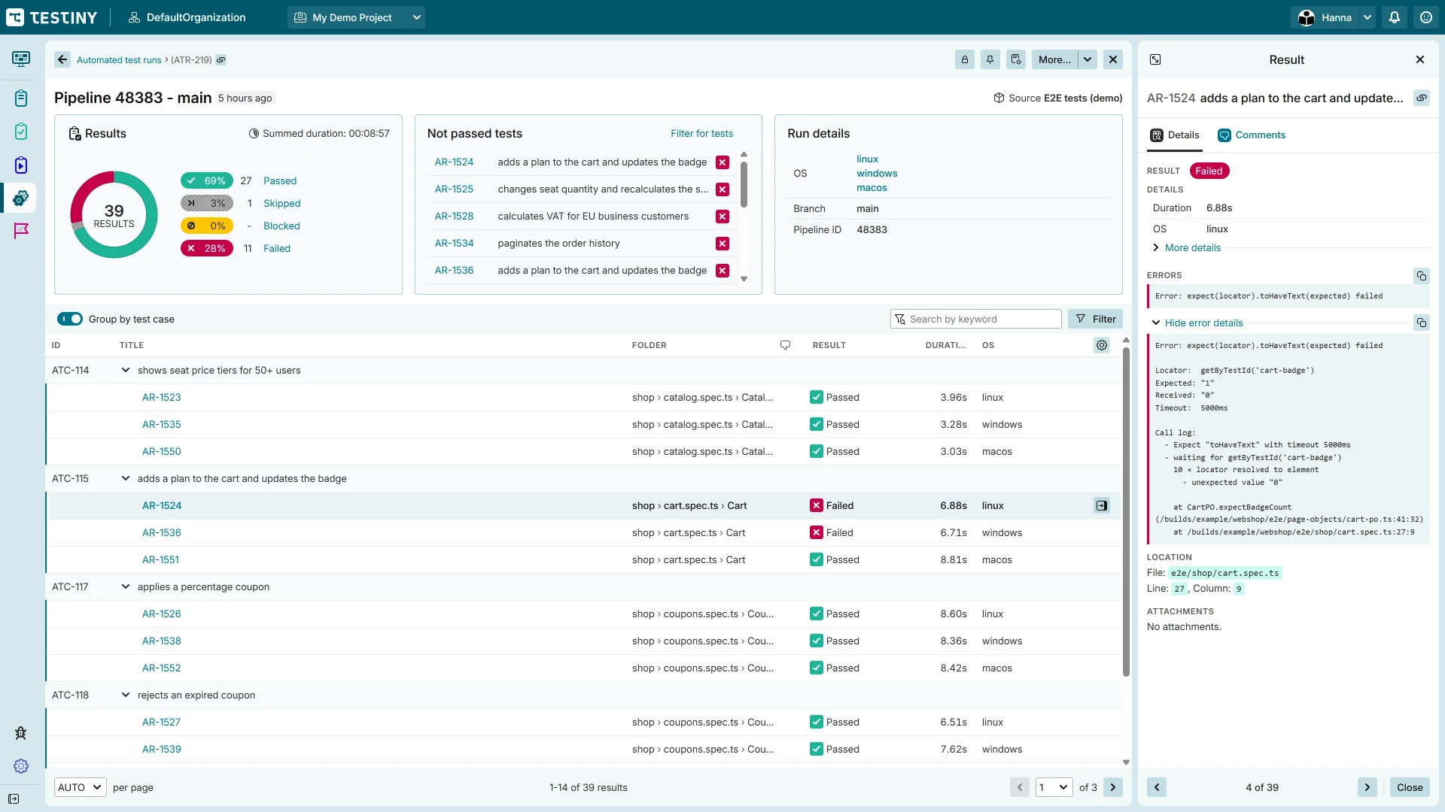Open the Hanna user menu dropdown

1367,17
